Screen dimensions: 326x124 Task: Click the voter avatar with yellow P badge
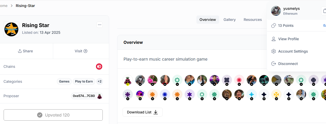click(128, 80)
